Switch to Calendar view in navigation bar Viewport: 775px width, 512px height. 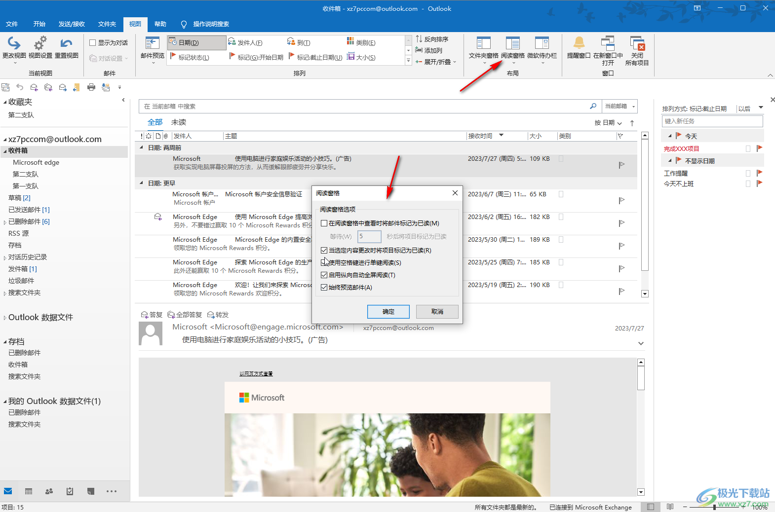[29, 491]
